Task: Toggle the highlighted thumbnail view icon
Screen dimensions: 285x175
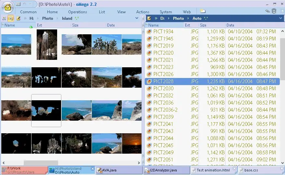Action: point(11,18)
